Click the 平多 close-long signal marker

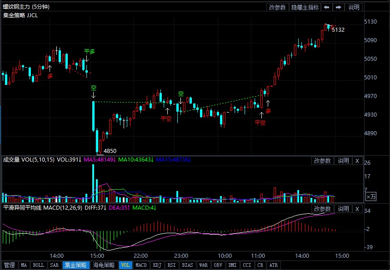pyautogui.click(x=89, y=52)
